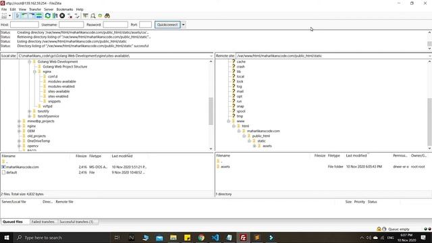Image resolution: width=432 pixels, height=243 pixels.
Task: Switch to the Successful transfers (1) tab
Action: pyautogui.click(x=76, y=222)
